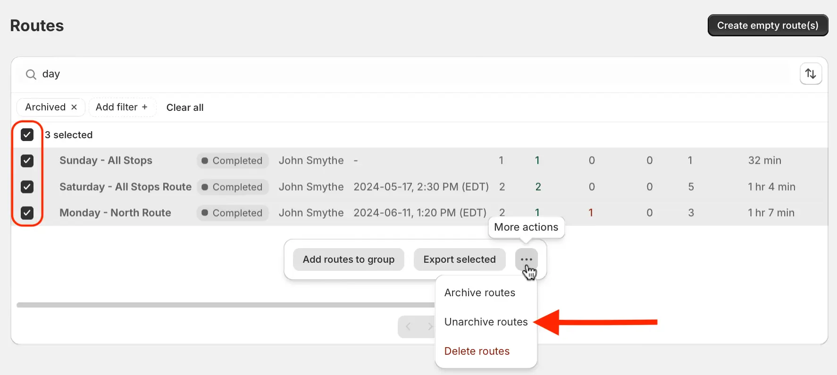
Task: Click the '32 min' duration cell
Action: click(765, 160)
